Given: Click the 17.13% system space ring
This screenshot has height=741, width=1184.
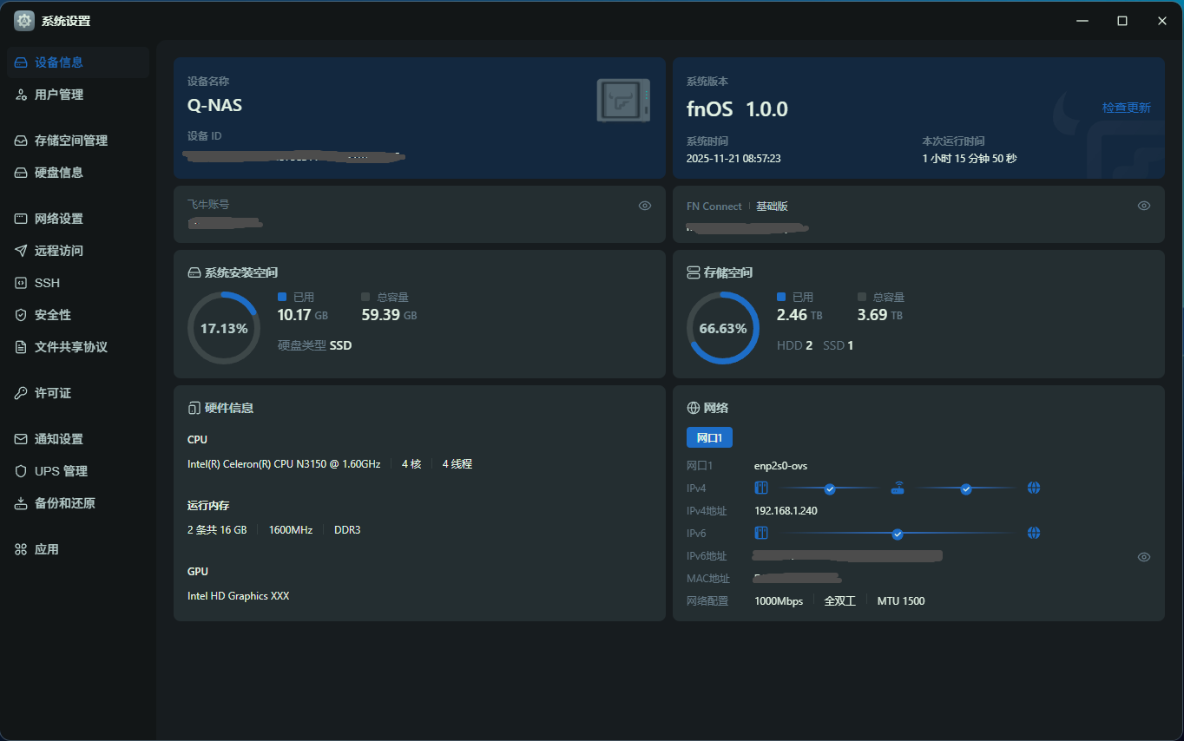Looking at the screenshot, I should tap(224, 328).
